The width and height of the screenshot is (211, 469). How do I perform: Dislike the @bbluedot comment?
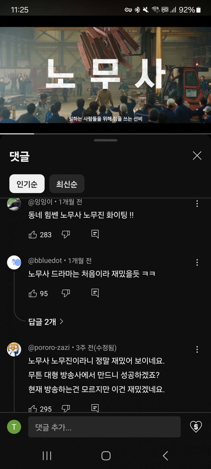tap(66, 293)
